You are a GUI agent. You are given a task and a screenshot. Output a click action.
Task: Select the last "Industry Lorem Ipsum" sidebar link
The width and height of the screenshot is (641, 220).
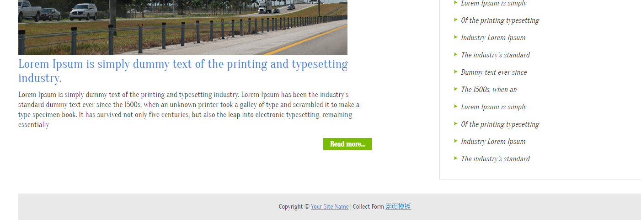click(493, 142)
